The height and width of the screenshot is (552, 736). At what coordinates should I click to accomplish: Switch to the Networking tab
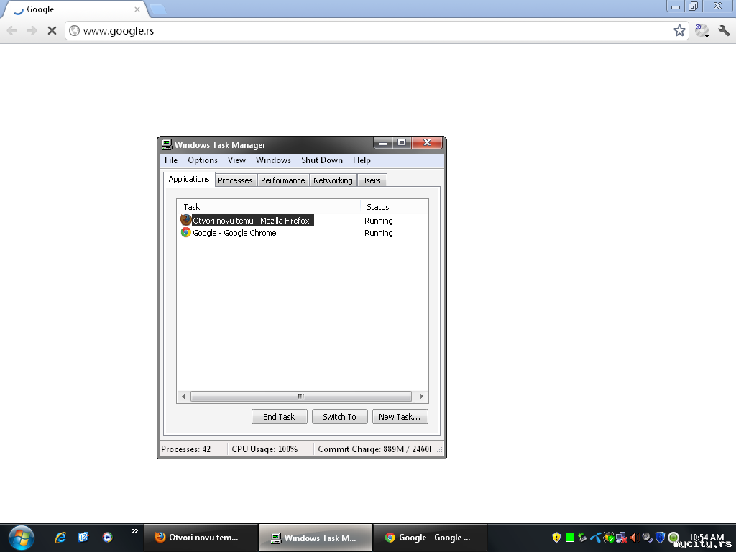pos(333,180)
